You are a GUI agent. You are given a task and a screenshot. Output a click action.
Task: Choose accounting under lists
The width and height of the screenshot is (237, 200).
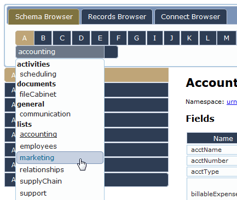(x=38, y=134)
